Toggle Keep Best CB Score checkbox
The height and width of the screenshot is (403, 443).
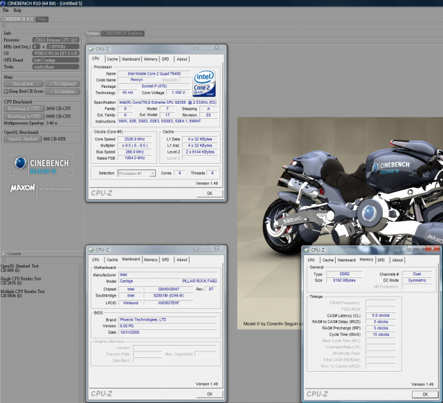(6, 91)
